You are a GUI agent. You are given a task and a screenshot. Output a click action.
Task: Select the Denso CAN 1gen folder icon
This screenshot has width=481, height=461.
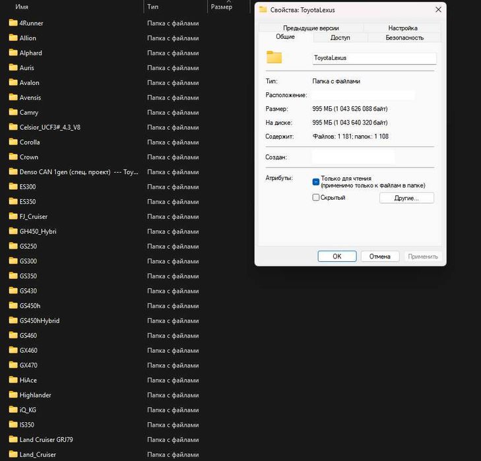13,171
